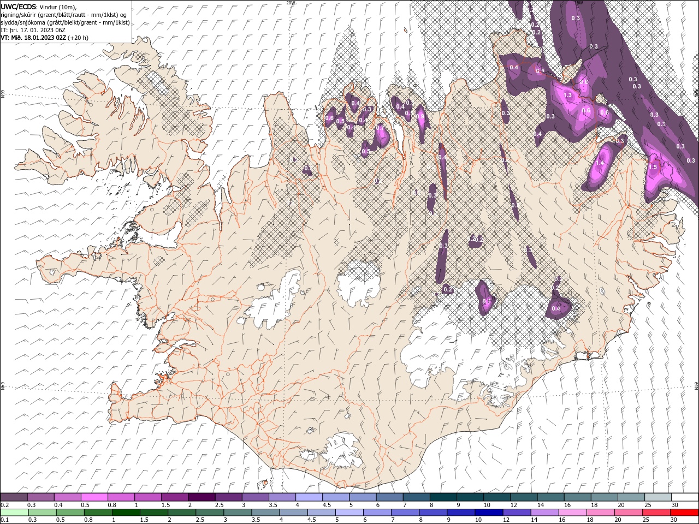Click the light gray swatch labeled 25, upper row

657,497
